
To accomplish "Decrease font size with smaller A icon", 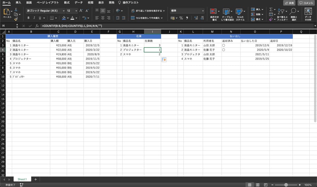I will (x=87, y=11).
